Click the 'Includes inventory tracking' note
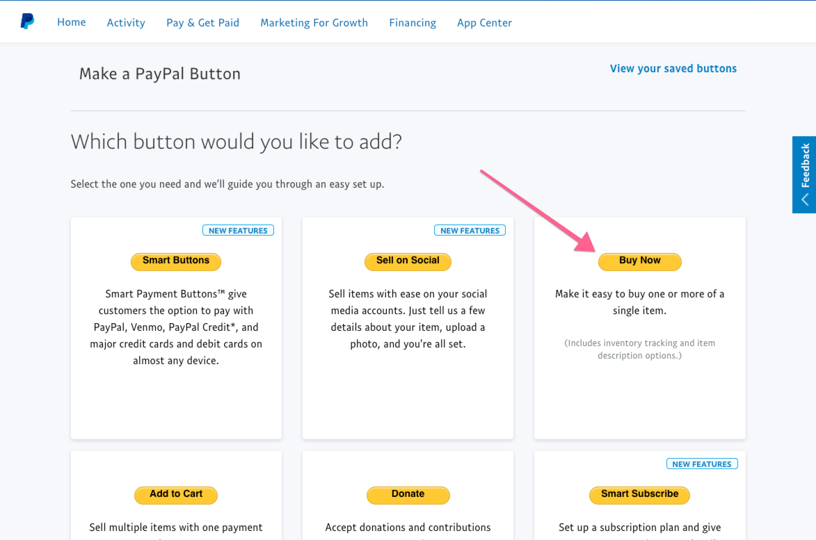Screen dimensions: 816x540 coord(639,350)
